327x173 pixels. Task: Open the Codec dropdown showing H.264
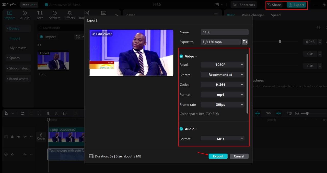(x=223, y=85)
